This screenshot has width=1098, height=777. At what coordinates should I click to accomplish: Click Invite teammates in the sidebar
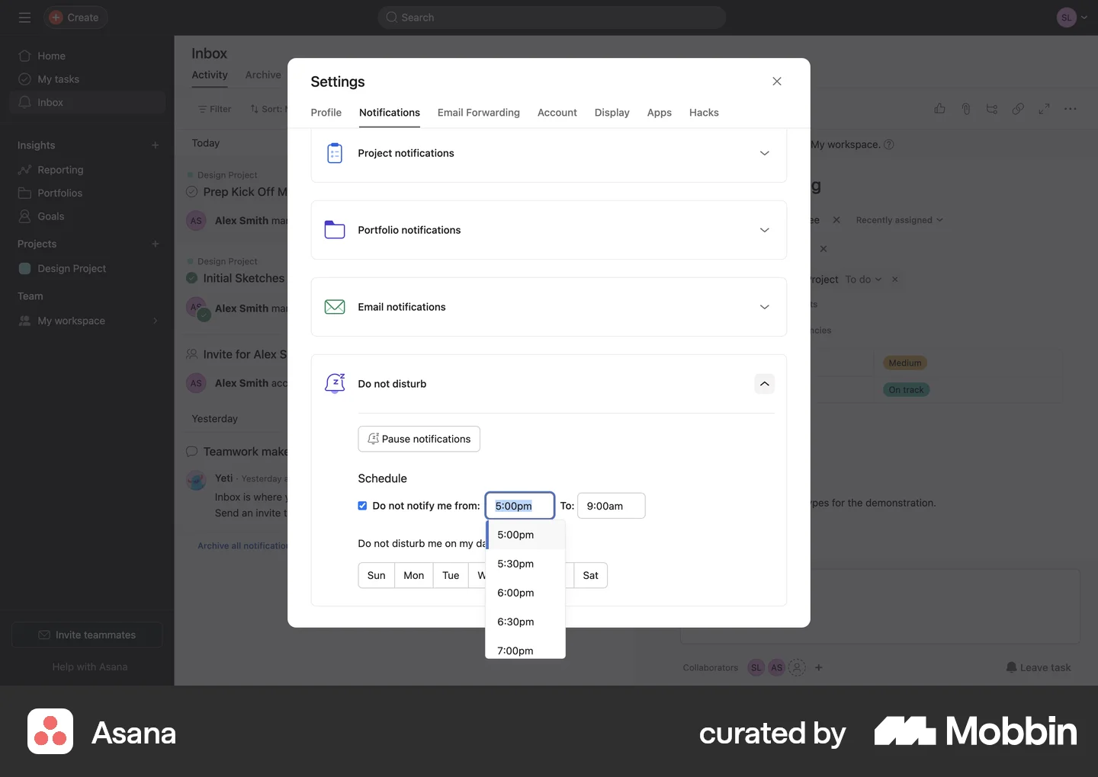tap(87, 635)
